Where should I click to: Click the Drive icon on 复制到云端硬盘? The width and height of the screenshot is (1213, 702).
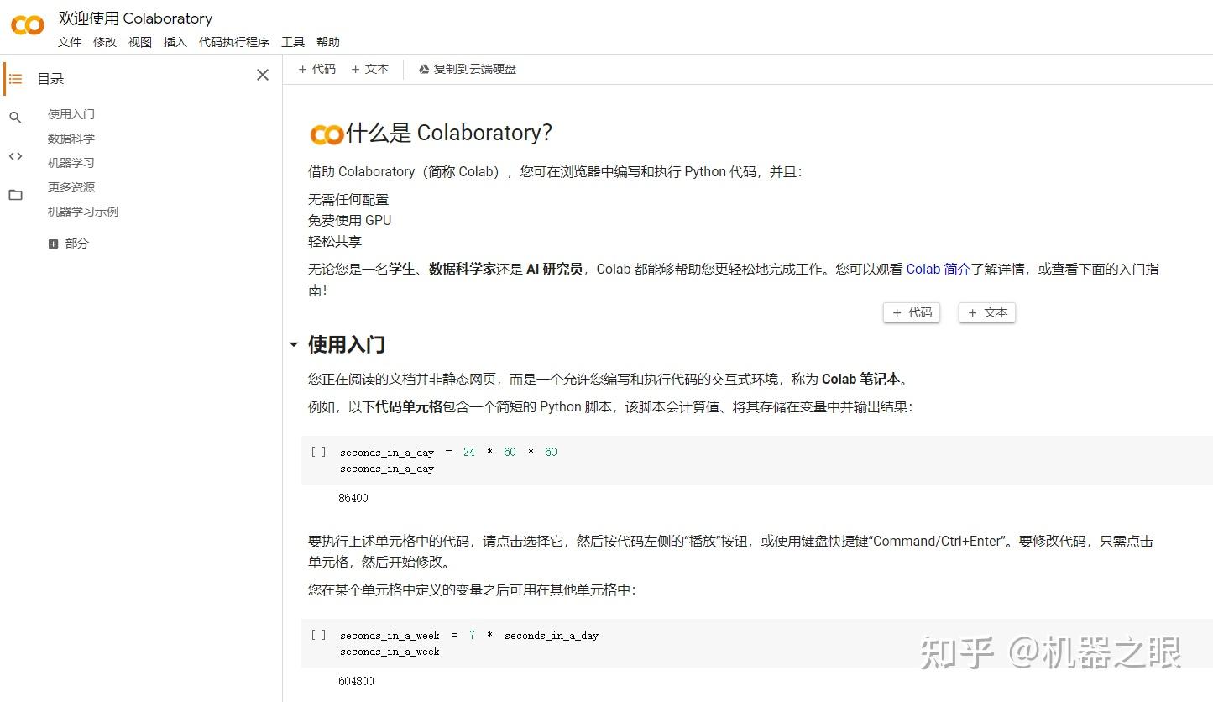(423, 69)
